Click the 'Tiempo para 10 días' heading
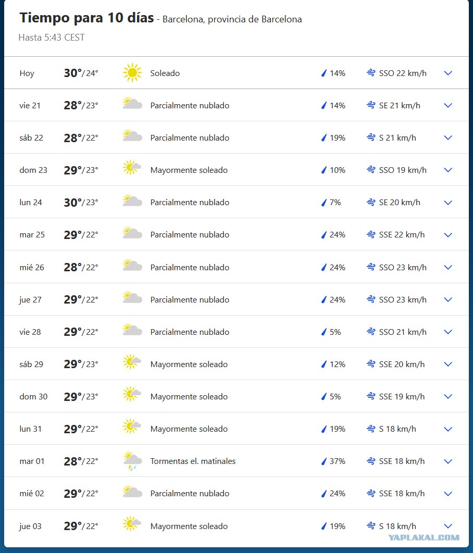Viewport: 473px width, 553px height. coord(86,18)
